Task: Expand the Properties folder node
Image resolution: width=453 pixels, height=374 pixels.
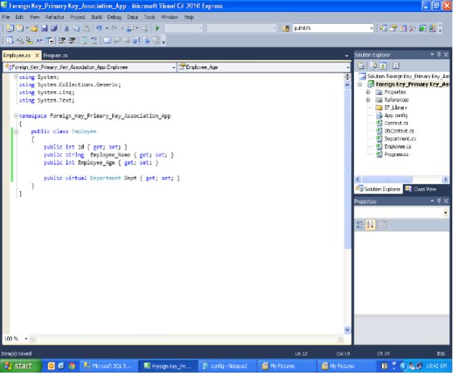Action: coord(368,92)
